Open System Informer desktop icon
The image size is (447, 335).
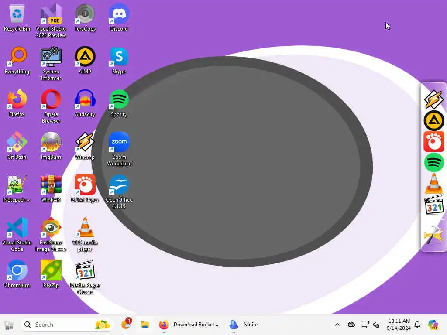tap(51, 64)
